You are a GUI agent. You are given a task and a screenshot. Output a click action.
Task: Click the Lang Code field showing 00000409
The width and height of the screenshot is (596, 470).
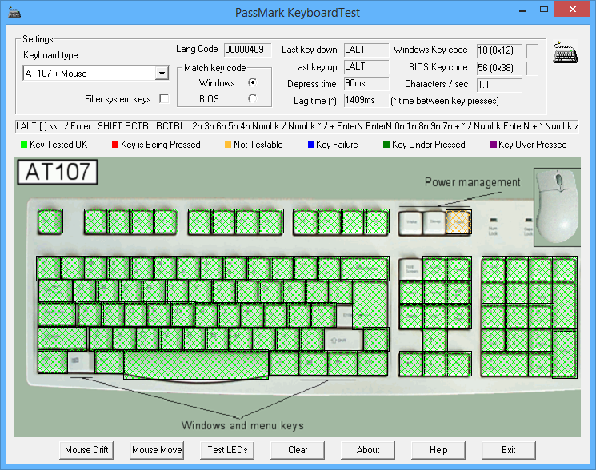[x=247, y=50]
